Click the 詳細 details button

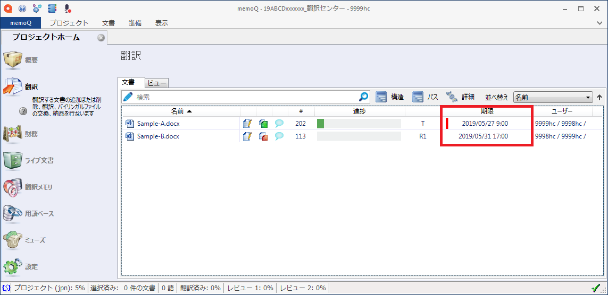pos(461,97)
